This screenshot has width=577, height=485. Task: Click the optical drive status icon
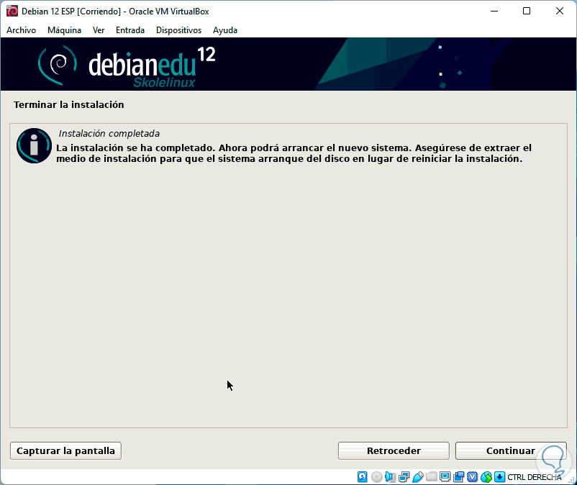click(x=376, y=477)
